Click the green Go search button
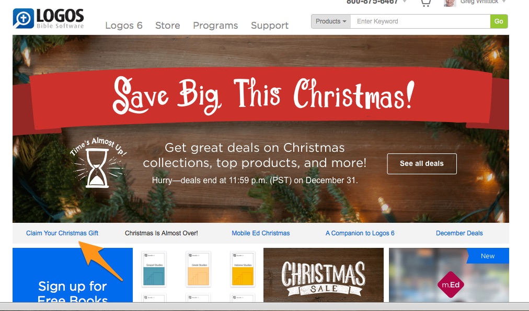The height and width of the screenshot is (311, 529). pyautogui.click(x=499, y=21)
